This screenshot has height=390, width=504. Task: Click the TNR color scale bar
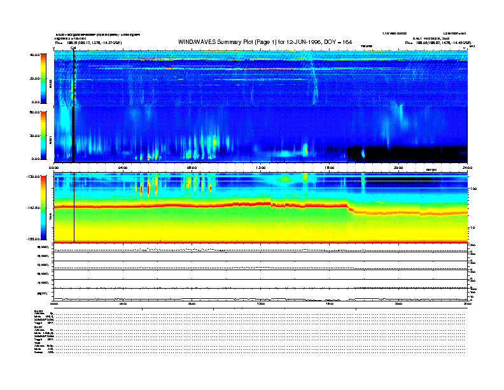(x=43, y=208)
